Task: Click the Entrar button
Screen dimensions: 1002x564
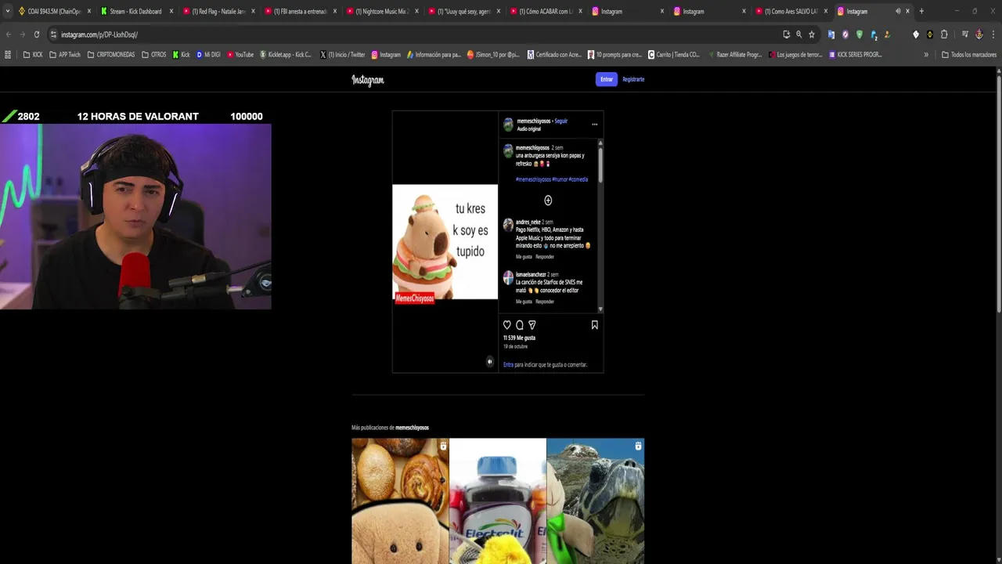Action: 607,79
